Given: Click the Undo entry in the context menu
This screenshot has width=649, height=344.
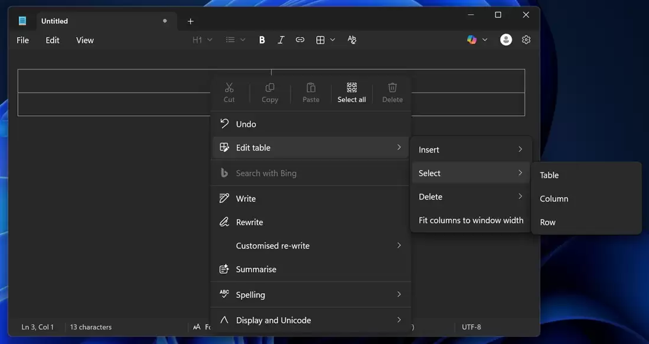Looking at the screenshot, I should [246, 124].
